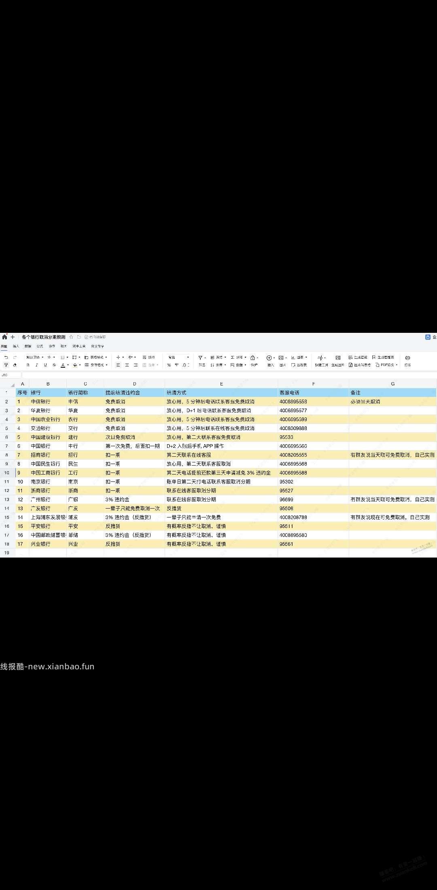Open the PDF转换 dropdown
The image size is (437, 890).
(387, 365)
